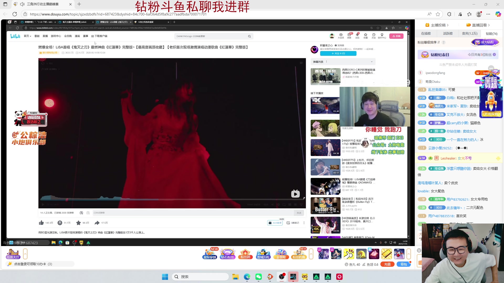Open the 背包 backpack button
Image resolution: width=504 pixels, height=283 pixels.
click(x=404, y=264)
